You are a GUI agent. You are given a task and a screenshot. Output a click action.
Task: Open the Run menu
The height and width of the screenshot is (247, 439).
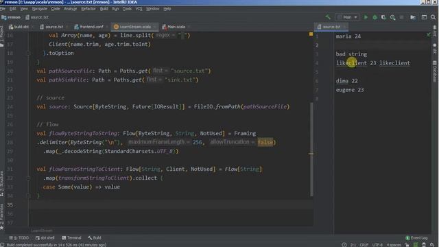(115, 9)
